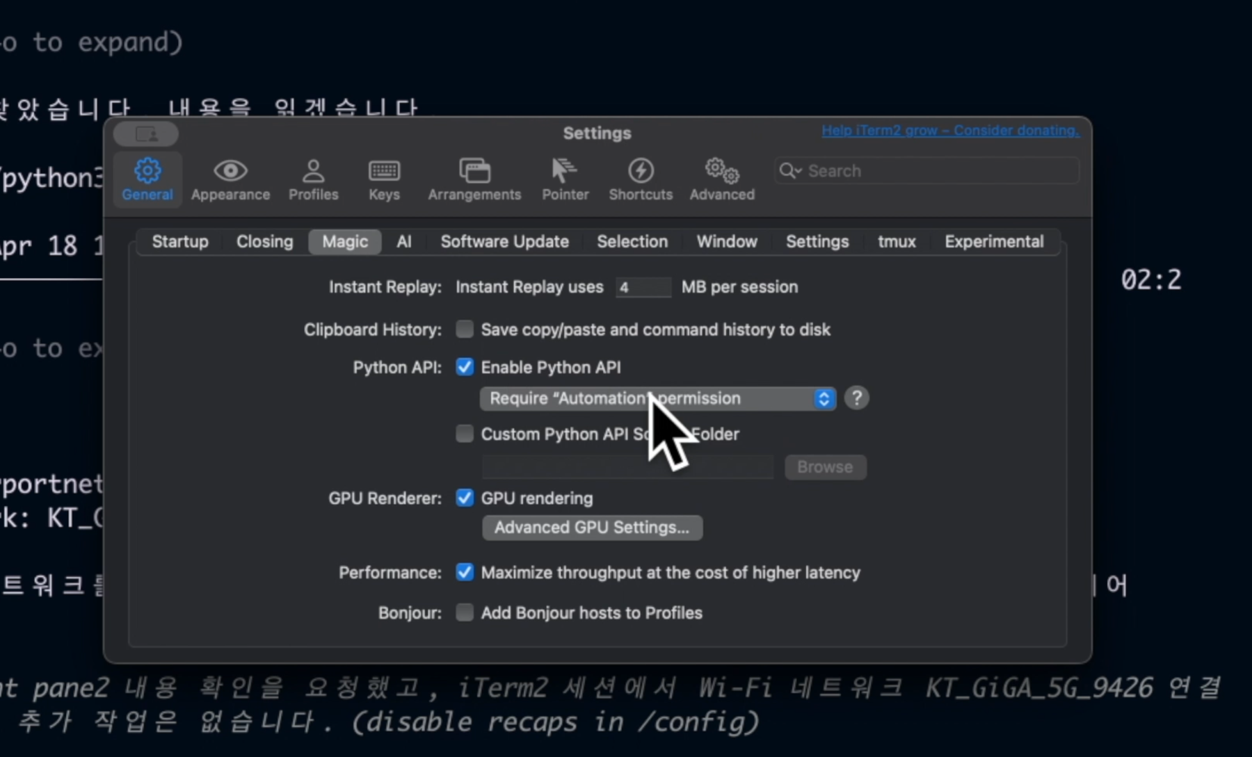Switch to the Startup tab
The width and height of the screenshot is (1252, 757).
pyautogui.click(x=180, y=242)
